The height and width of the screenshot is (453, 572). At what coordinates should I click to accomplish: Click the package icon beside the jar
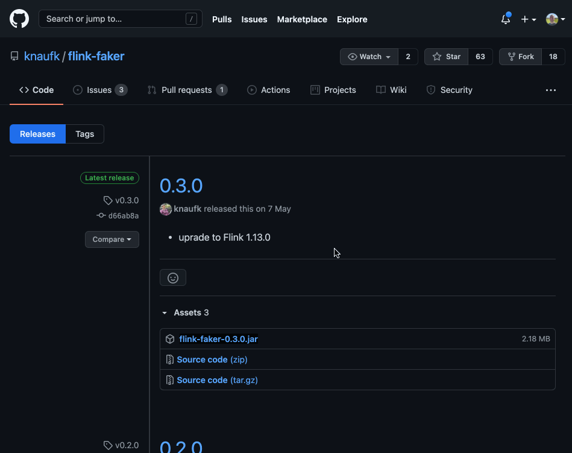(170, 339)
